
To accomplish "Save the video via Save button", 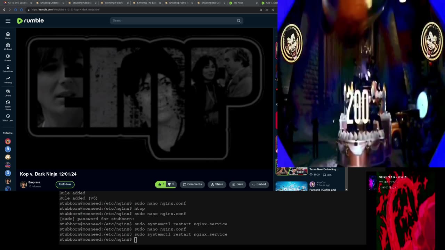I will pyautogui.click(x=237, y=184).
